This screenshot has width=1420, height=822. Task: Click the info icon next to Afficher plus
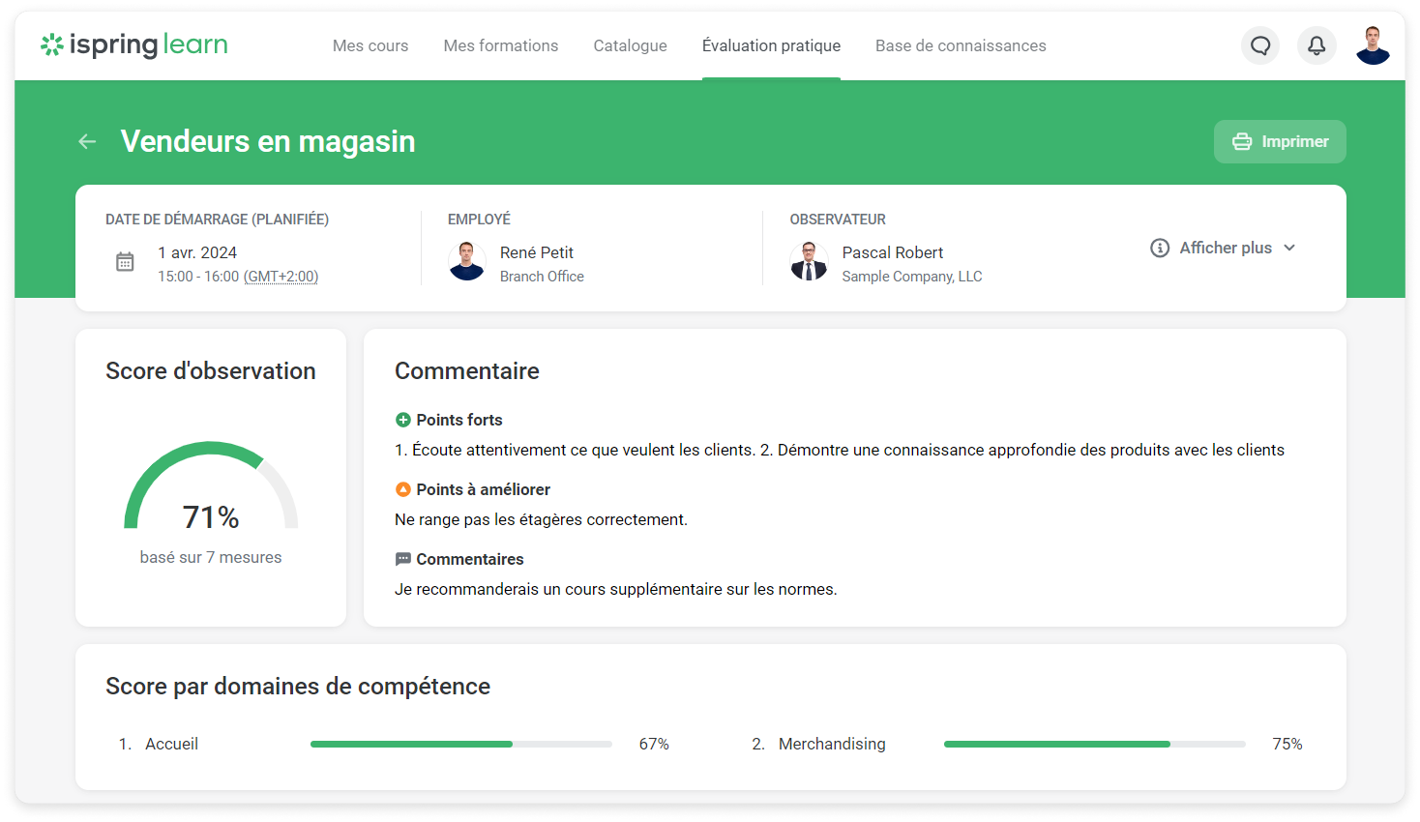(x=1160, y=248)
